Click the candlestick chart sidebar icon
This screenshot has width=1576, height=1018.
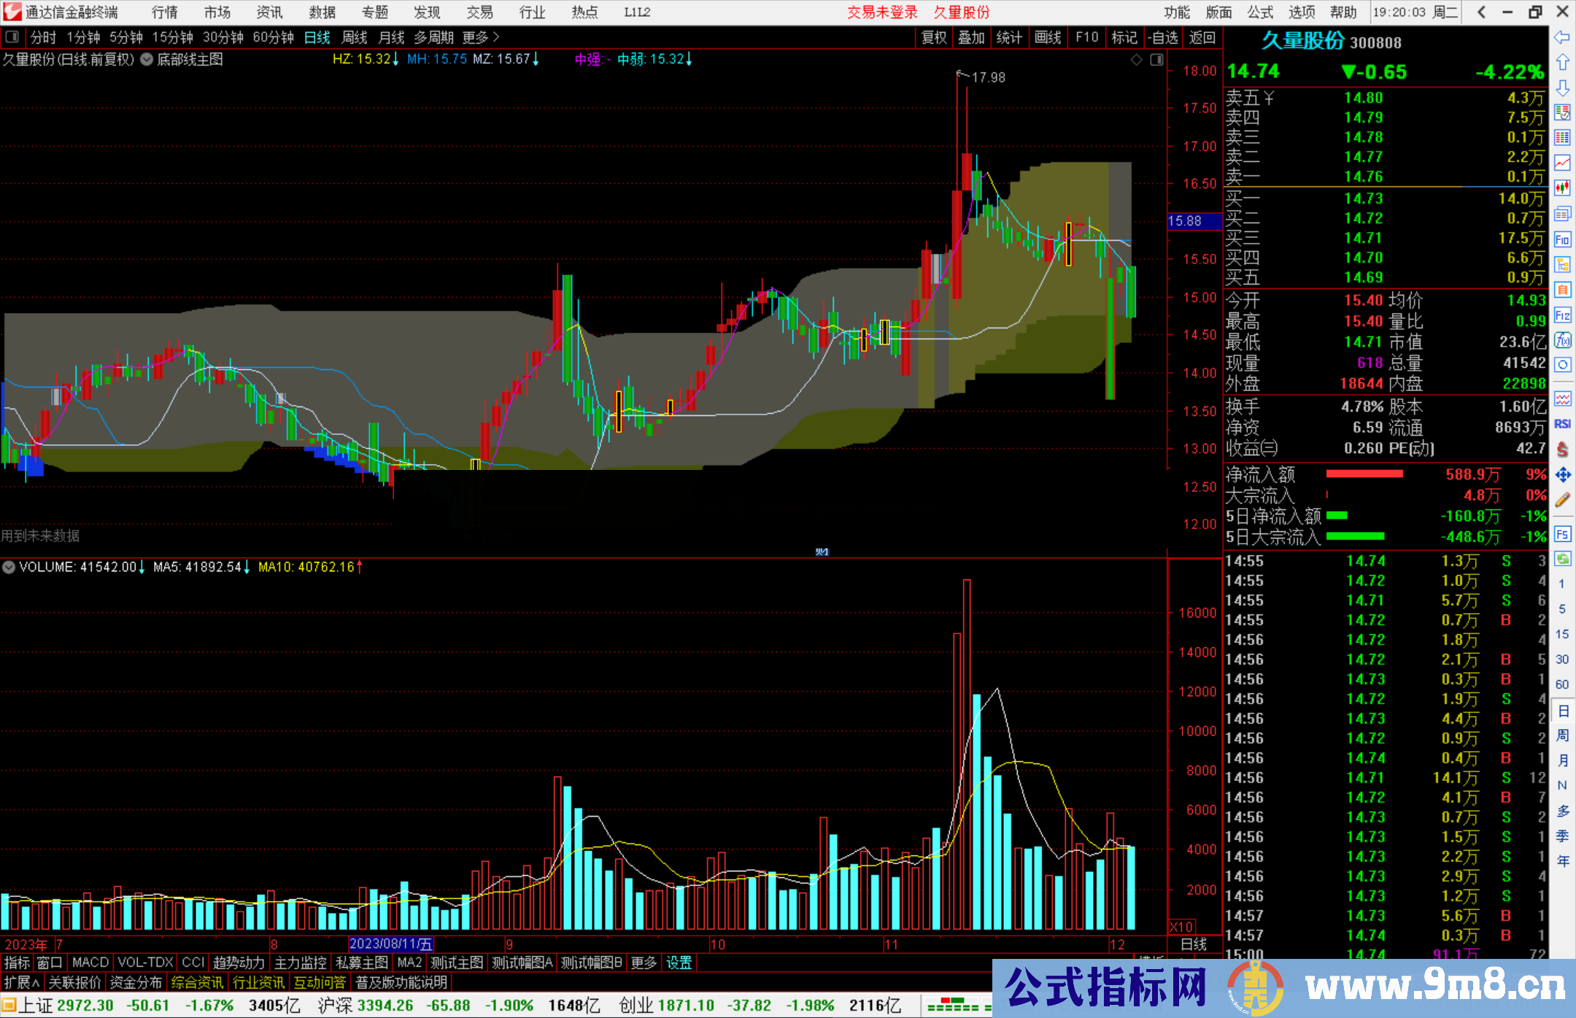click(1562, 188)
